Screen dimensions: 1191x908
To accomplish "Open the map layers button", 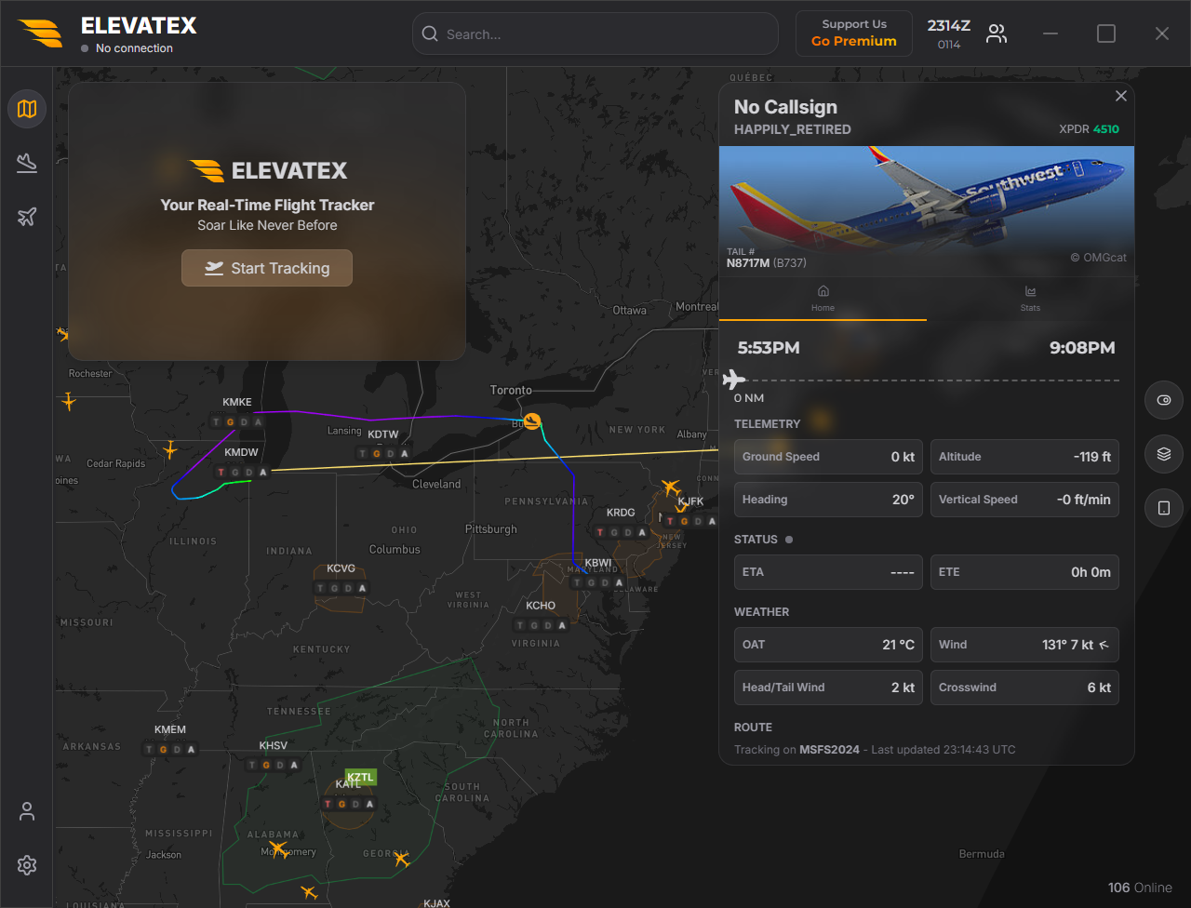I will [x=1164, y=454].
